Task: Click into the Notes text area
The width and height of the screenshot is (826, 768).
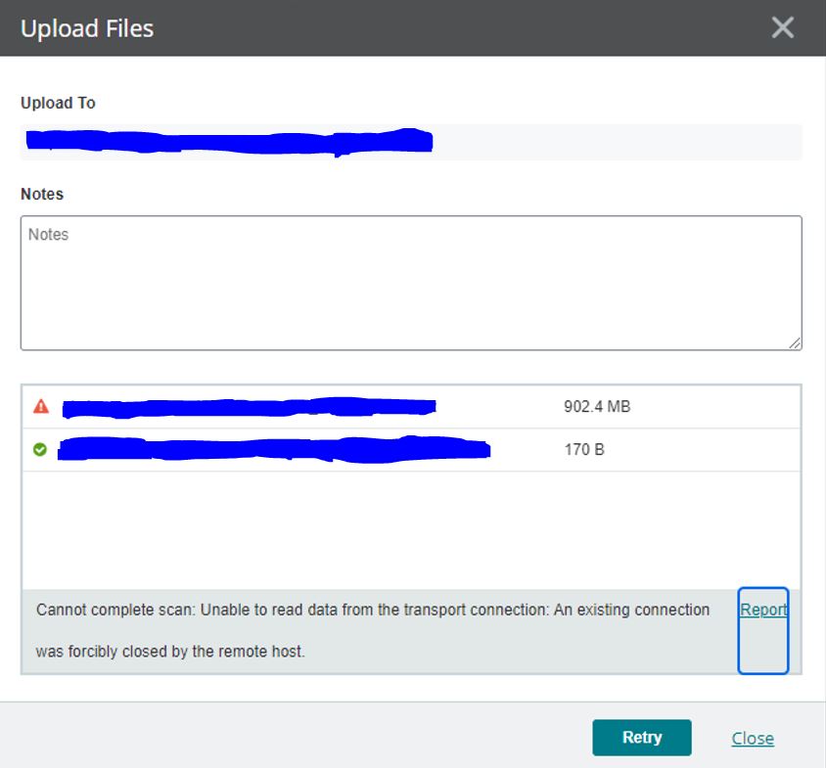Action: coord(411,283)
